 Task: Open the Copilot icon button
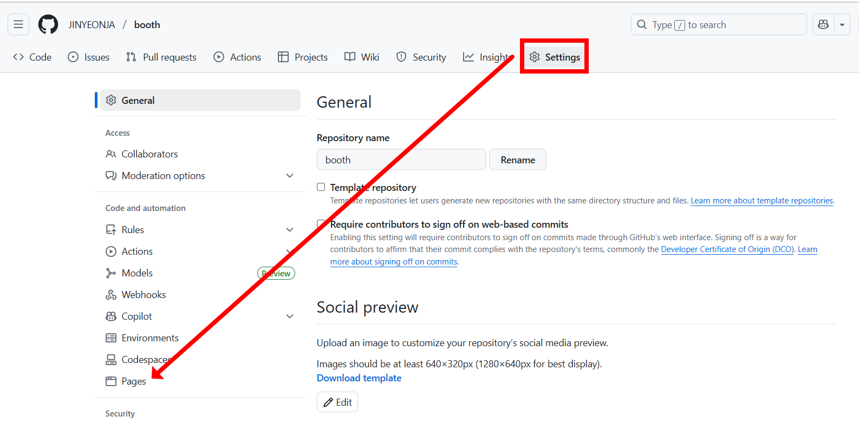point(823,24)
